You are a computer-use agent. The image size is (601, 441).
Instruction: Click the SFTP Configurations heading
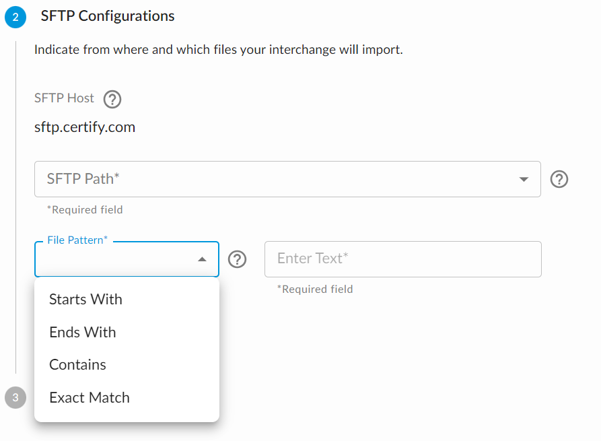point(107,15)
